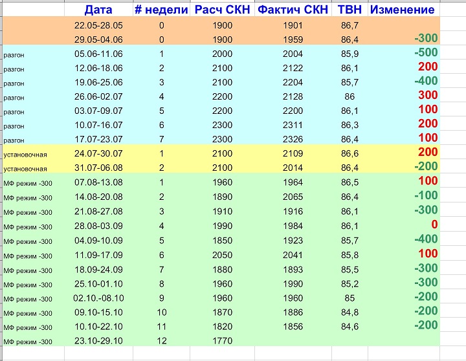This screenshot has height=361, width=466.
Task: Click date cell '22.05-28.05'
Action: [x=98, y=25]
